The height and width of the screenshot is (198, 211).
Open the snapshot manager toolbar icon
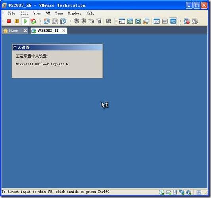[63, 21]
